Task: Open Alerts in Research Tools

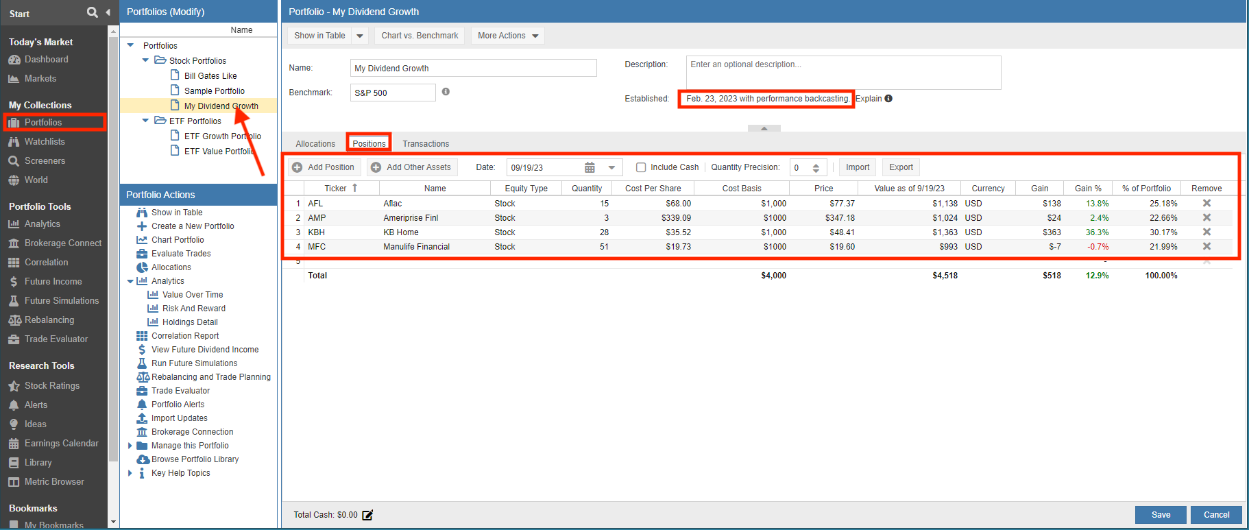Action: (36, 405)
